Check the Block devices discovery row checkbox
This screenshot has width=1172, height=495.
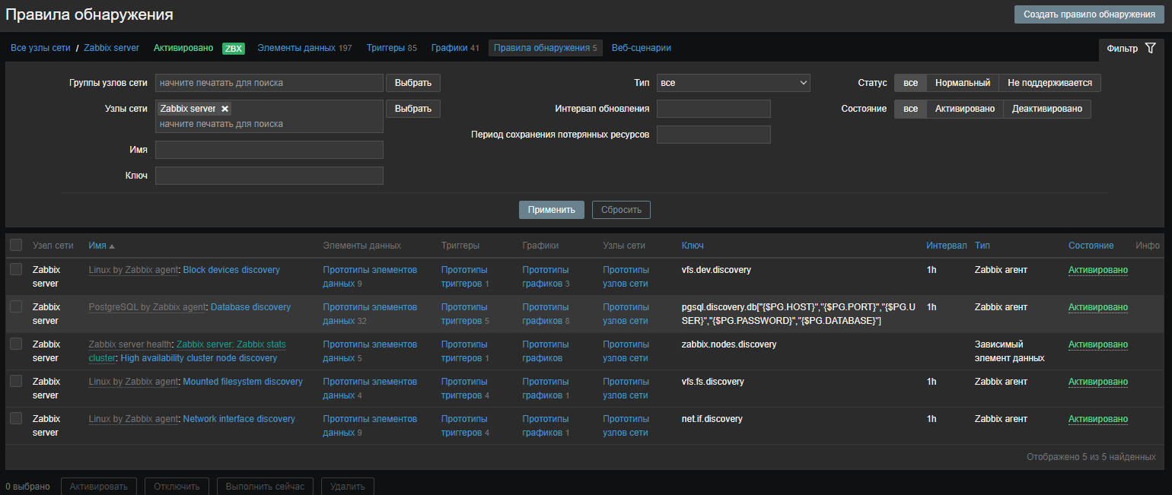click(16, 269)
